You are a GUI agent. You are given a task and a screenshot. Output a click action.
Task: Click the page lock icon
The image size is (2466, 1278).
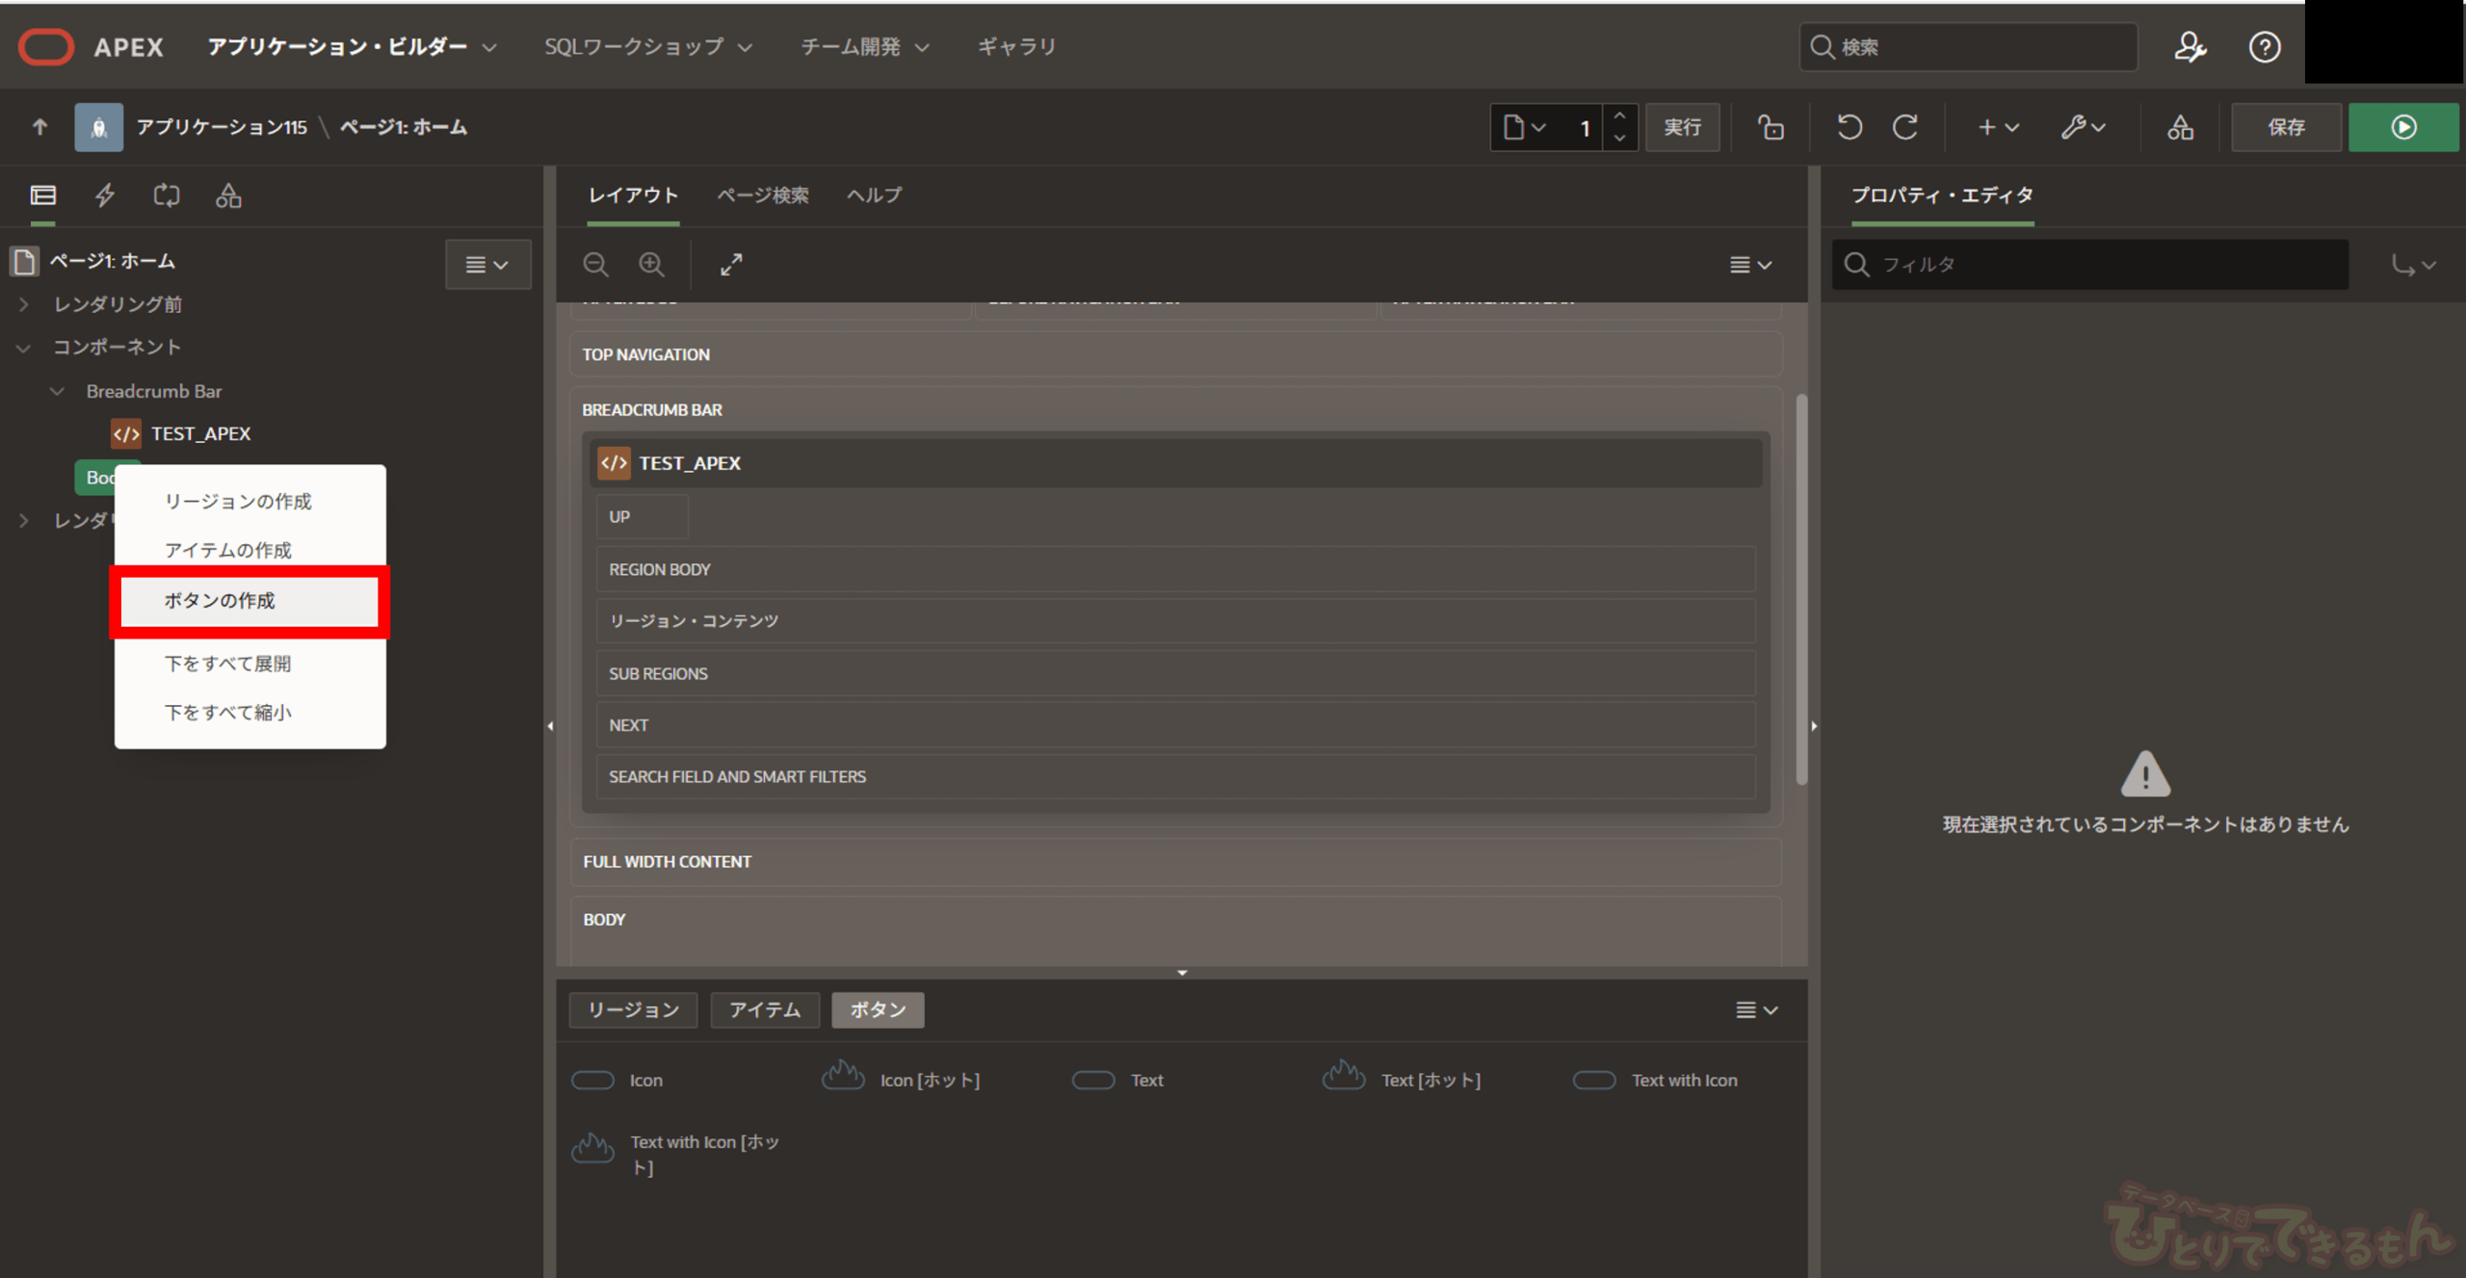point(1771,127)
